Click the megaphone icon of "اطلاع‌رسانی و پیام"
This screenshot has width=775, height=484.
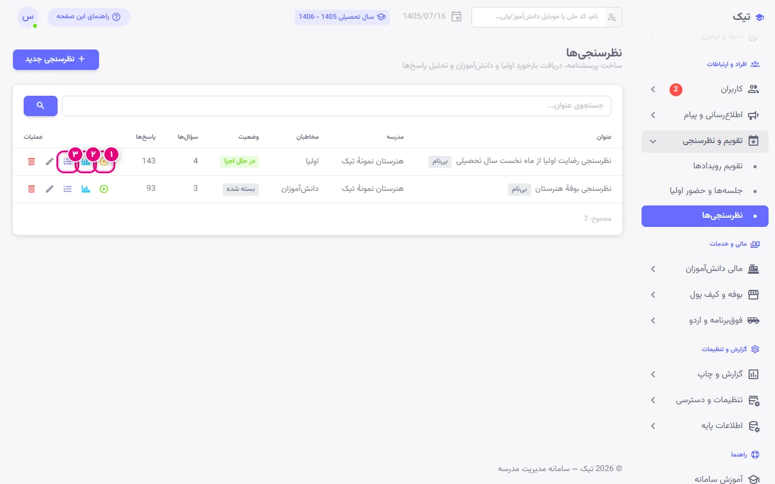pyautogui.click(x=753, y=115)
